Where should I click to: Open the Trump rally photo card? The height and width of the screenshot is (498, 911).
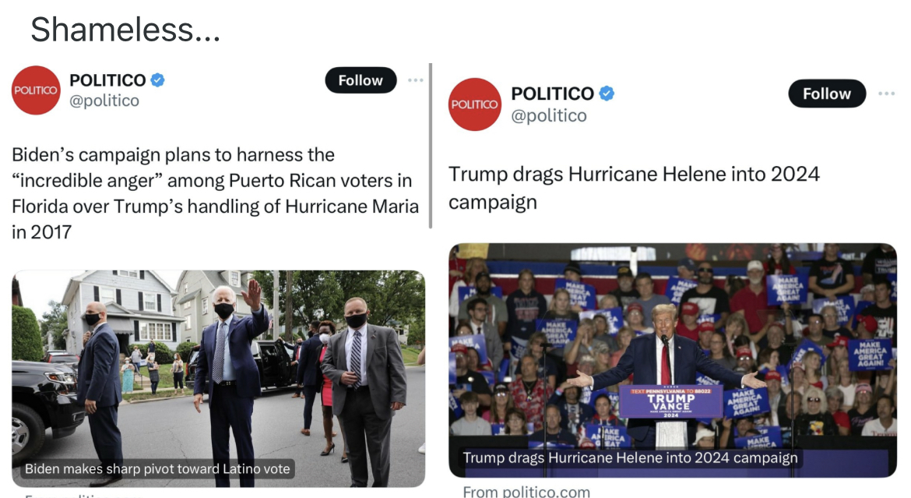coord(673,360)
